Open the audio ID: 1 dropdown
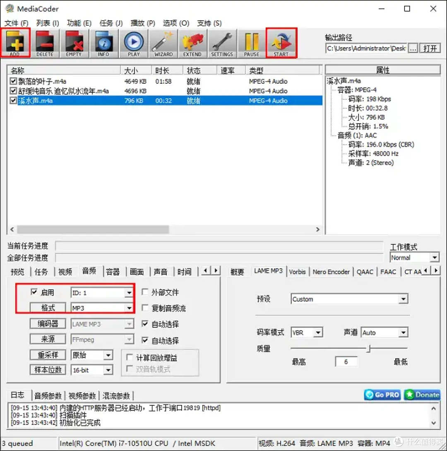 [x=102, y=293]
